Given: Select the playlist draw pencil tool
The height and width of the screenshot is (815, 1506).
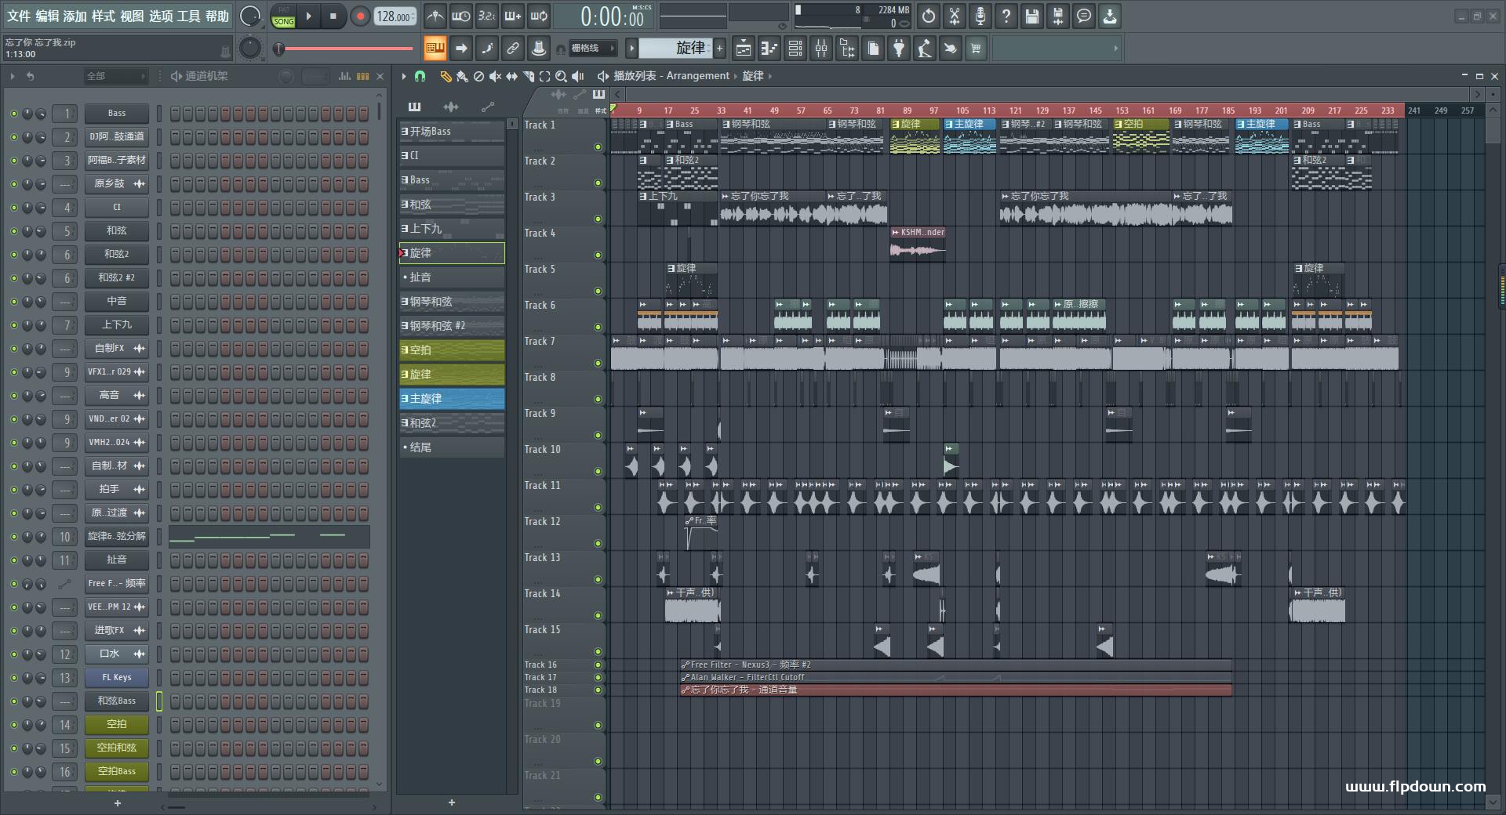Looking at the screenshot, I should (x=446, y=76).
